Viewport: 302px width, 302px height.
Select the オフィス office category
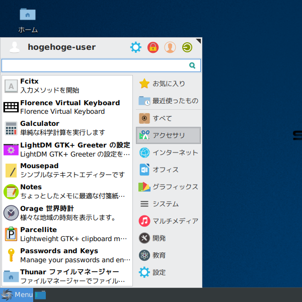[168, 170]
